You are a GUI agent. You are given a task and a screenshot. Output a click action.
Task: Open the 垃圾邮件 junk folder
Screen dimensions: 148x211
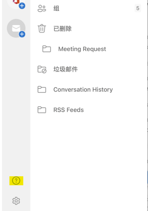pyautogui.click(x=89, y=69)
